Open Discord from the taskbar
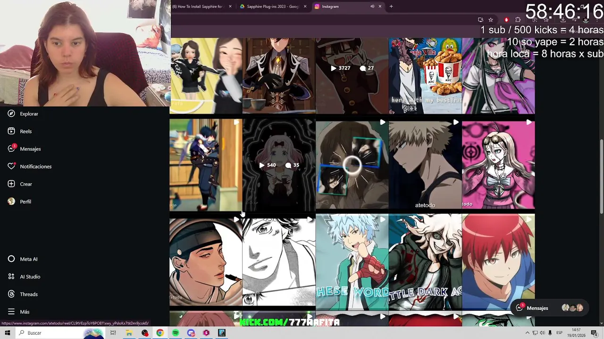This screenshot has height=339, width=604. click(191, 333)
